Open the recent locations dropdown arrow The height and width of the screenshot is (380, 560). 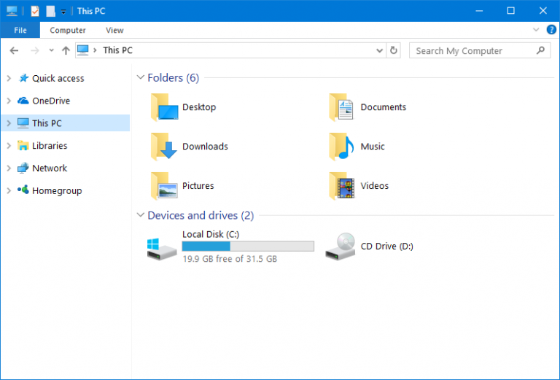(x=52, y=50)
